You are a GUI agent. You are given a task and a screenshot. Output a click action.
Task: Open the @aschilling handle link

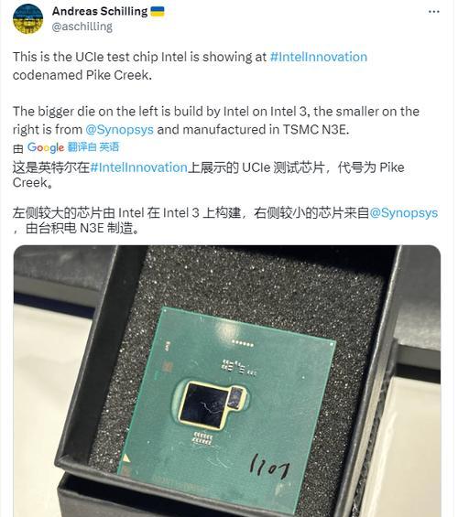82,27
